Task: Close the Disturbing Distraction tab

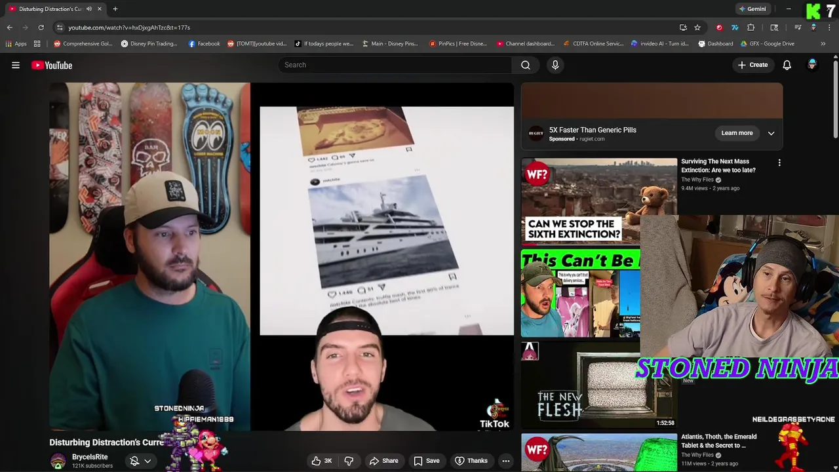Action: [x=100, y=9]
